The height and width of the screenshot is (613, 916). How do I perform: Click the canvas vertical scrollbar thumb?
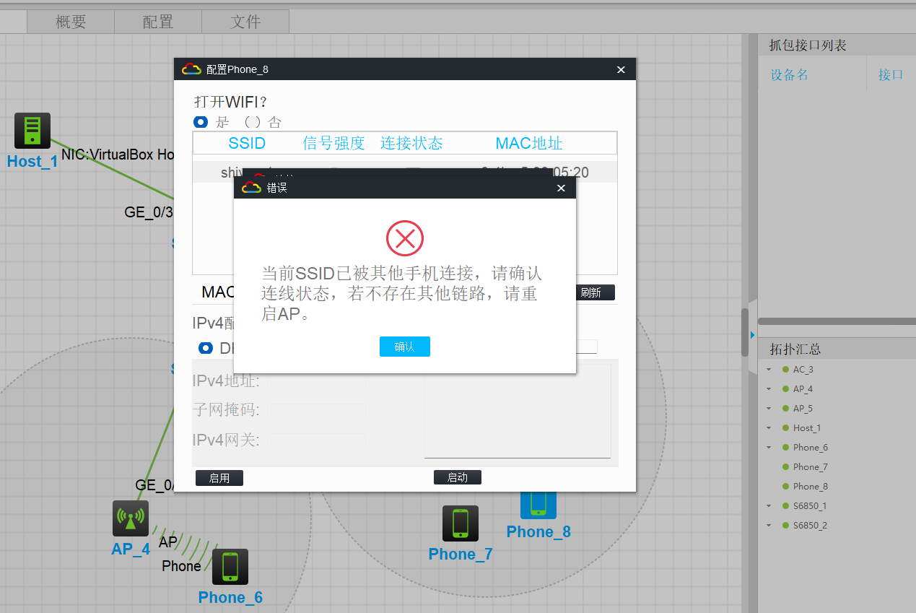745,332
